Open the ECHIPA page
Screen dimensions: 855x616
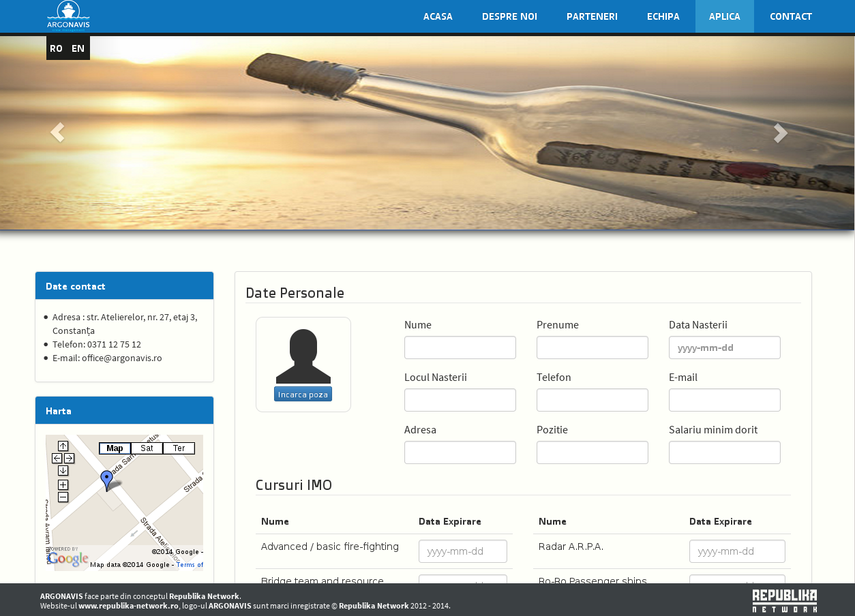pyautogui.click(x=663, y=16)
